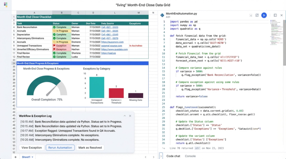Click the dark Missing Data bar
The height and width of the screenshot is (159, 286).
coord(136,96)
